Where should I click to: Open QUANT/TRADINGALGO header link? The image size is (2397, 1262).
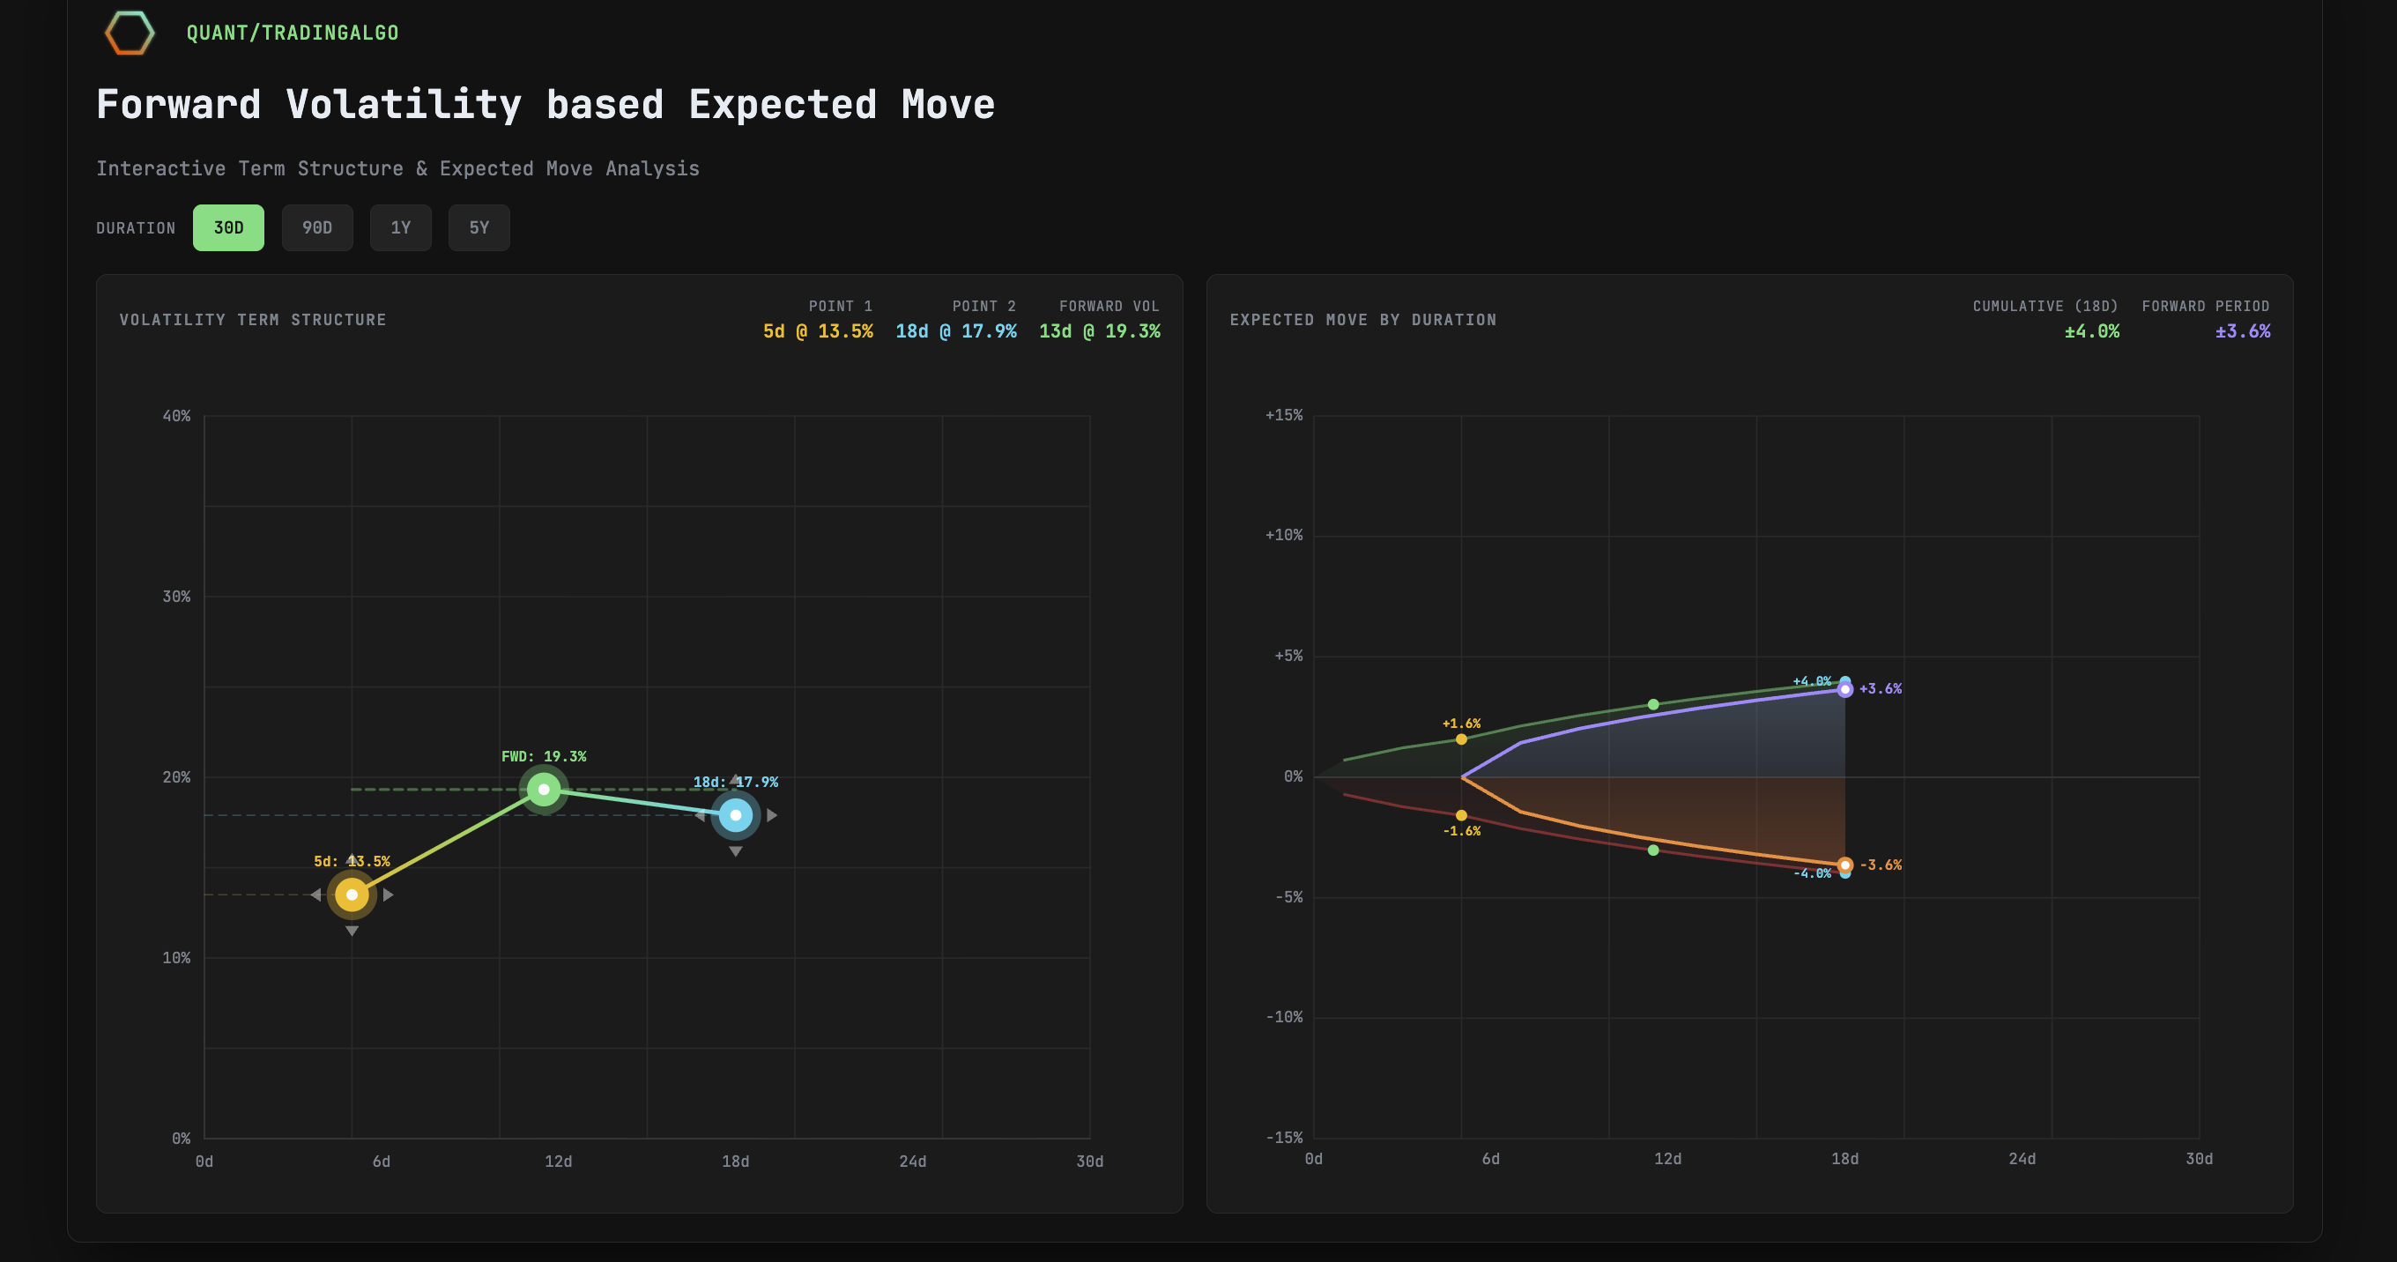293,33
